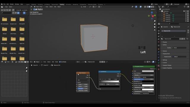Open ColorRamp Linear interpolation dropdown

coord(116,79)
